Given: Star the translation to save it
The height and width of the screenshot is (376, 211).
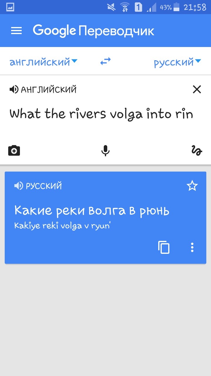Looking at the screenshot, I should pyautogui.click(x=192, y=186).
